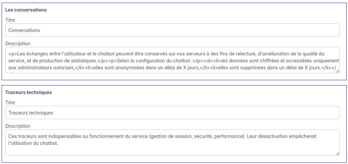Focus the Conversations description textarea
348x164 pixels.
(172, 60)
